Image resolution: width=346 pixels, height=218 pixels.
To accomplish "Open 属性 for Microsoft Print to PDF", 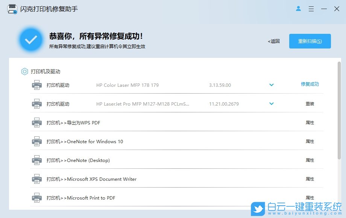I will pos(310,198).
